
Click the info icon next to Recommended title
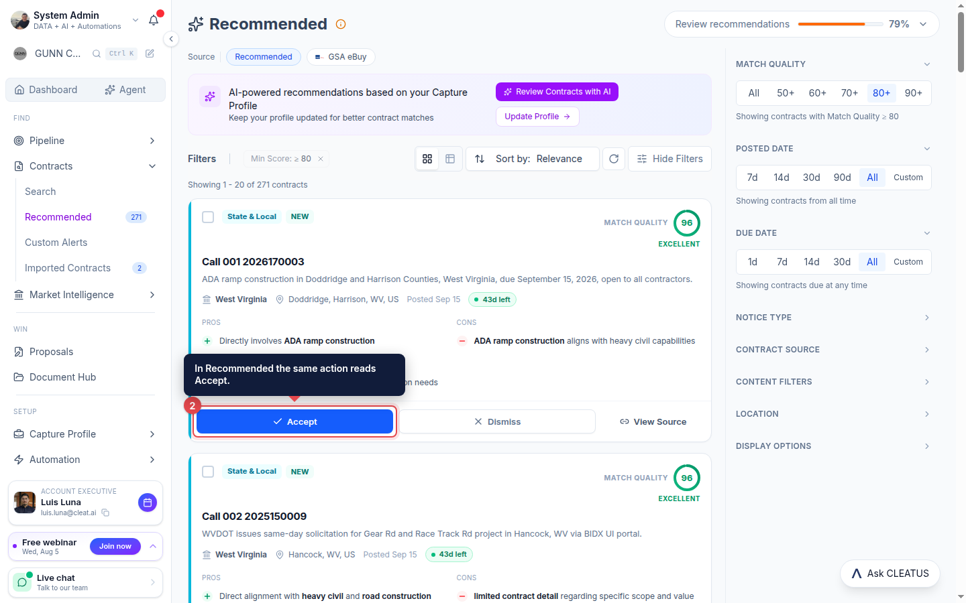341,24
